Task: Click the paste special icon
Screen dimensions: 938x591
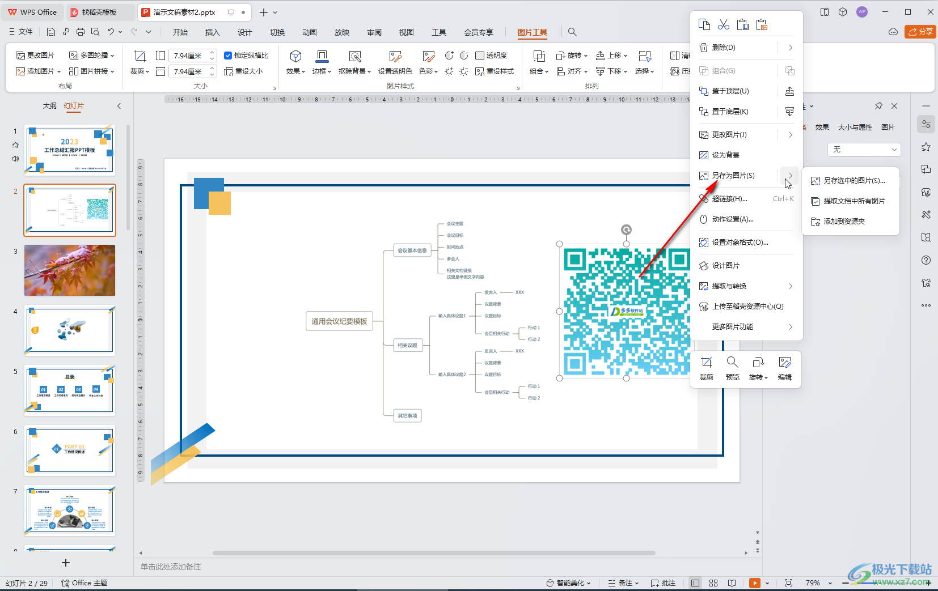Action: pos(762,24)
